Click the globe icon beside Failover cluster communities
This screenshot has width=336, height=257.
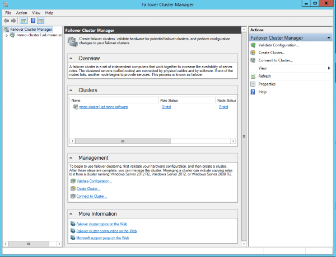pos(73,231)
